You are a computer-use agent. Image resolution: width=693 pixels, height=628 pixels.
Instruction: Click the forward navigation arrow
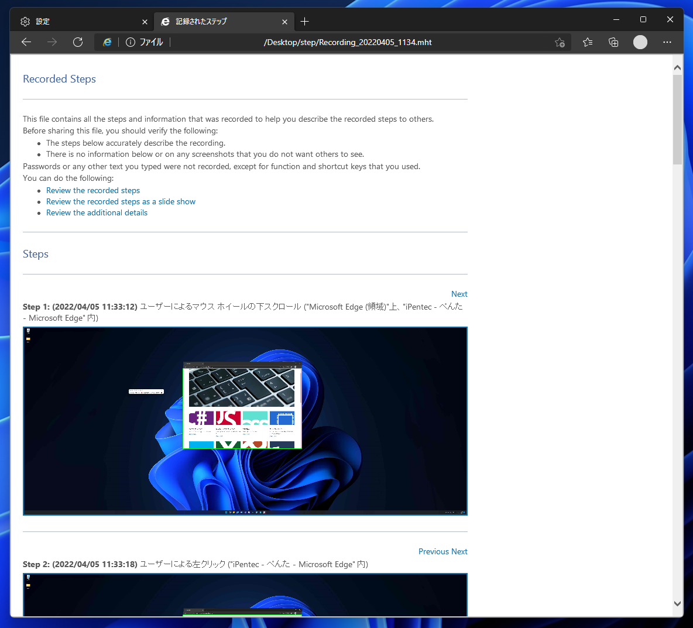[52, 42]
